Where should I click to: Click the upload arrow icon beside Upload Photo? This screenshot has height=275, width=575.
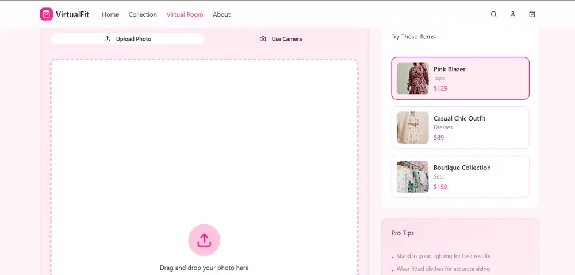point(107,39)
